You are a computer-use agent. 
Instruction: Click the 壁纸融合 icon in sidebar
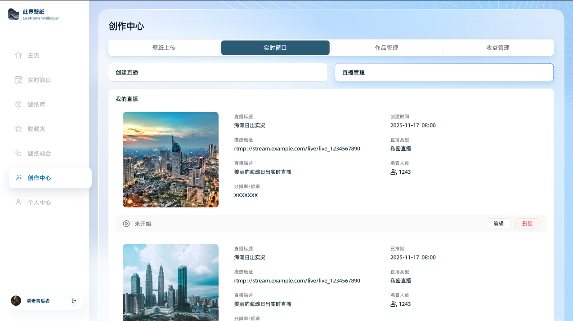click(18, 153)
